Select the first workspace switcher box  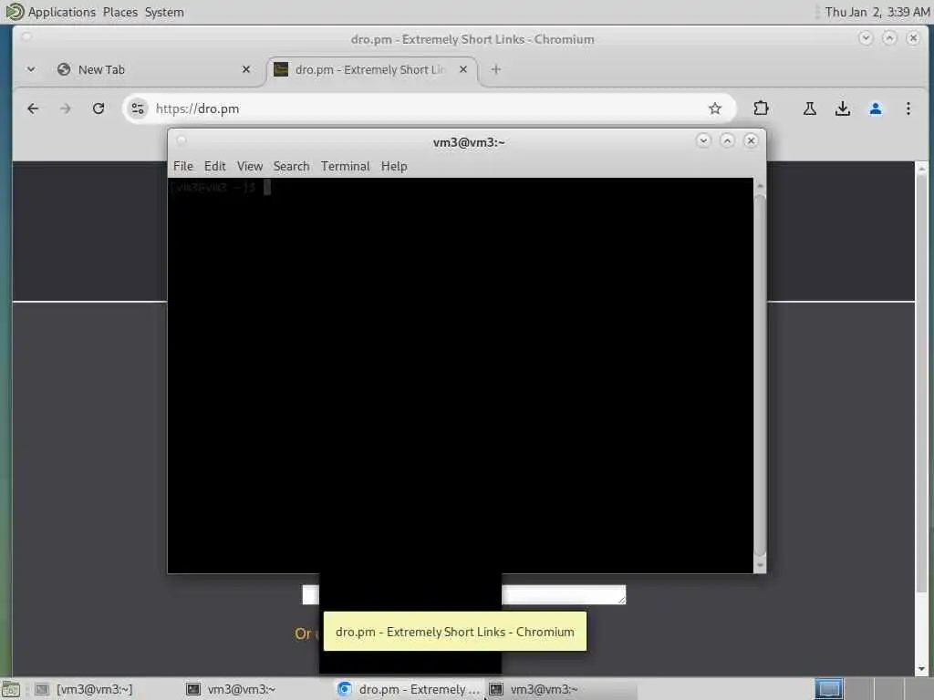pos(828,689)
